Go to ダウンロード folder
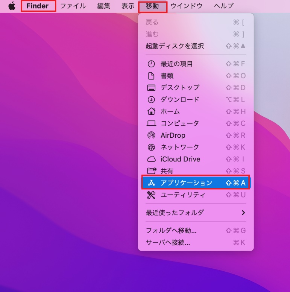This screenshot has width=290, height=292. tap(196, 100)
